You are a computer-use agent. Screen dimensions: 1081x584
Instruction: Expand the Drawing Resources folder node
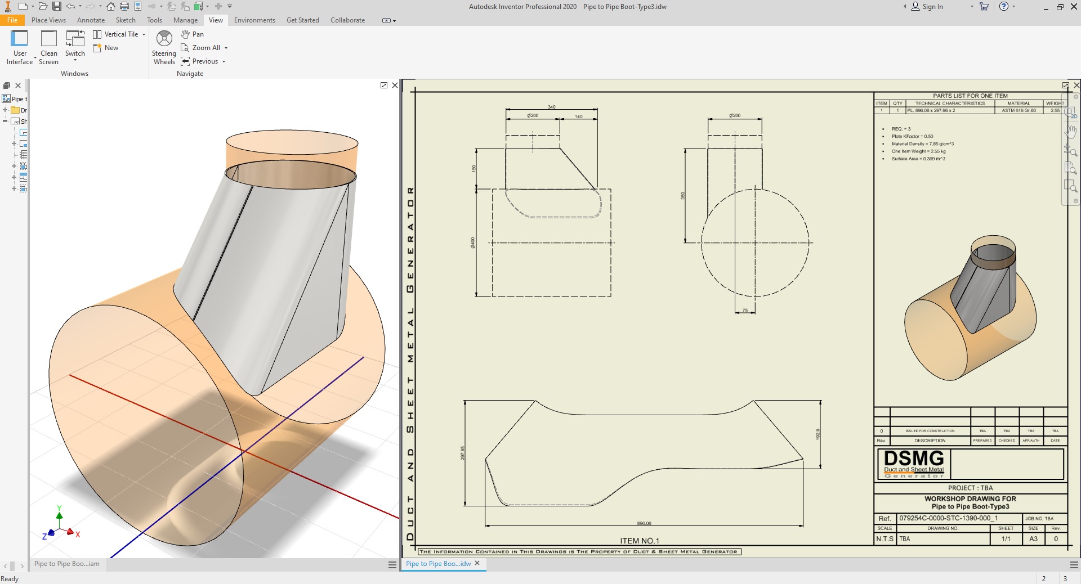[5, 110]
